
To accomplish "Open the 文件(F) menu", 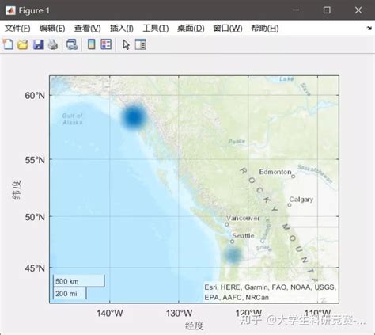I will click(x=17, y=28).
